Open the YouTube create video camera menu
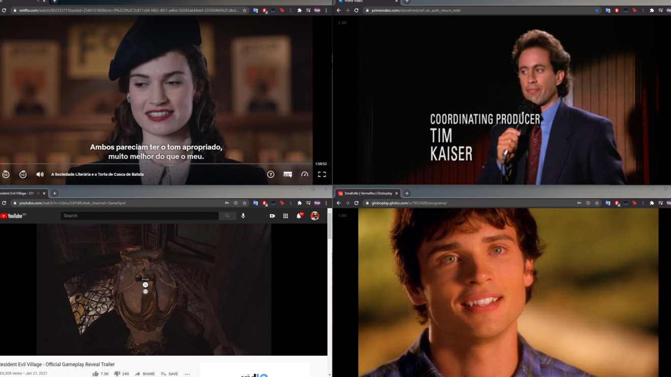 272,216
